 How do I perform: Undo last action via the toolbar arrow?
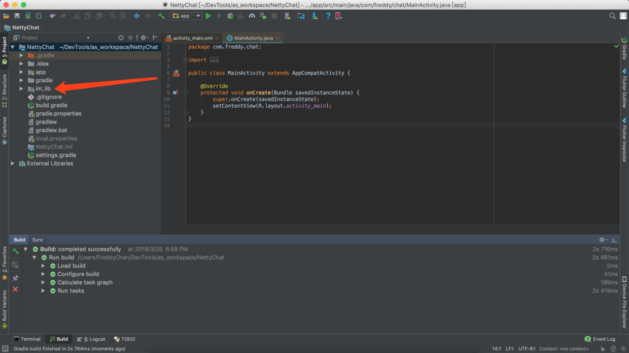(52, 16)
